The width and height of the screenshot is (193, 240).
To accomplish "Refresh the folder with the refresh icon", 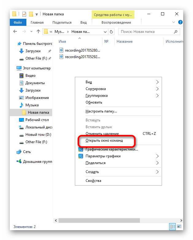I will click(x=111, y=32).
